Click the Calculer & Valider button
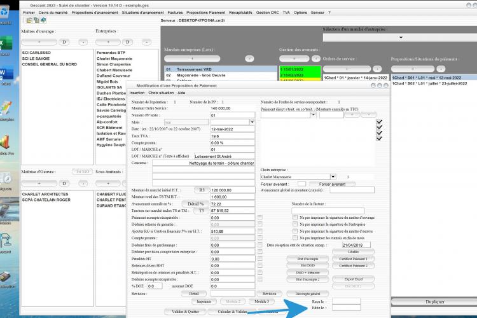 coord(232,312)
